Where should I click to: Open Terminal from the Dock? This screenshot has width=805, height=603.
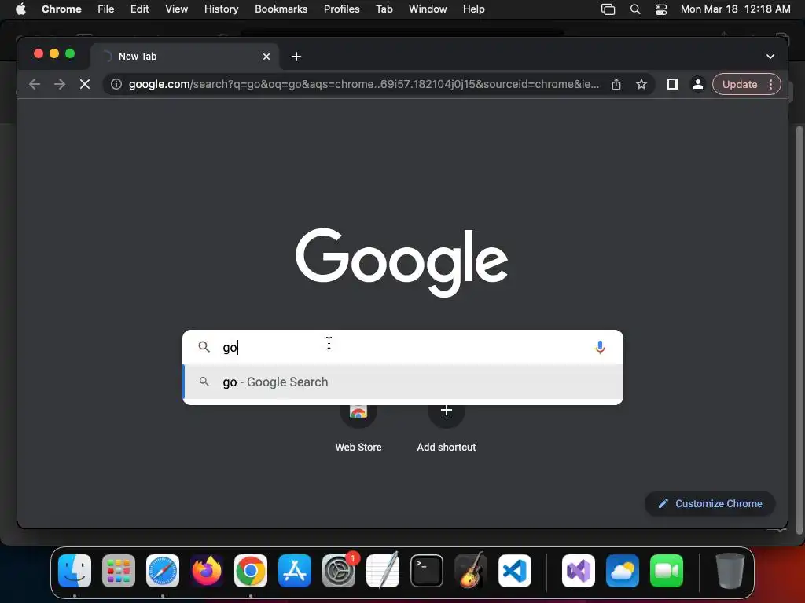[427, 571]
